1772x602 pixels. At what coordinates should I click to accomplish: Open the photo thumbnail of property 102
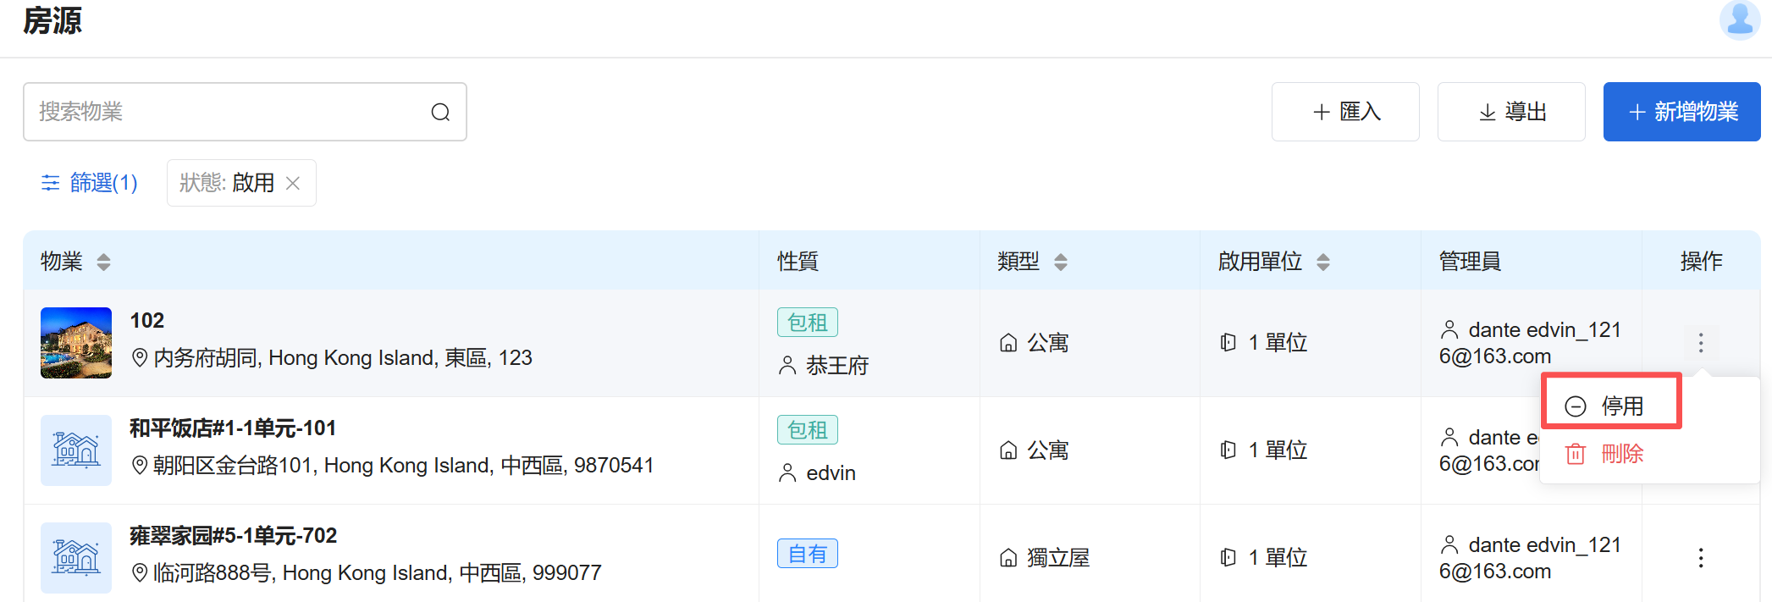[76, 342]
